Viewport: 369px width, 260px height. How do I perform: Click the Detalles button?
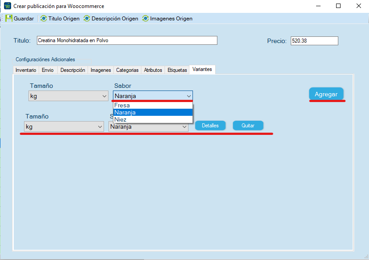click(x=210, y=126)
